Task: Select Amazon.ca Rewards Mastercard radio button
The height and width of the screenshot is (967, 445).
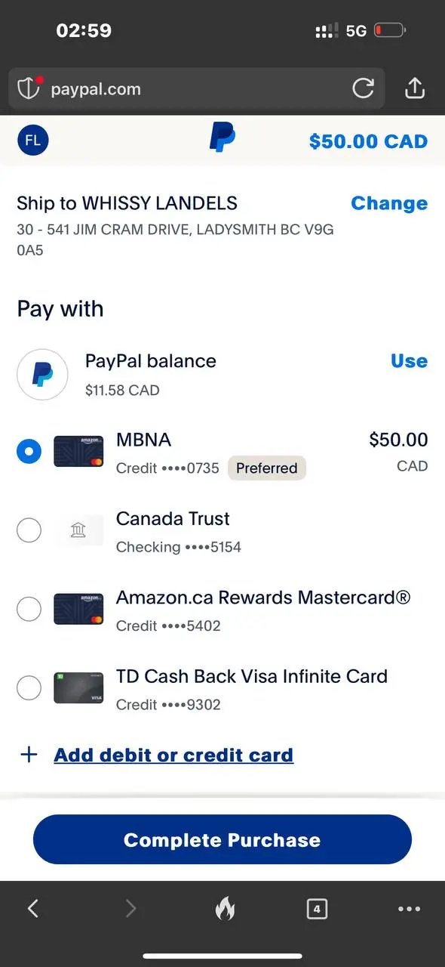Action: (x=29, y=609)
